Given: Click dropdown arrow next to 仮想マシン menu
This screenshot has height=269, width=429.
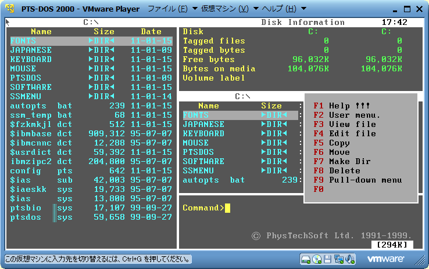Looking at the screenshot, I should pos(256,9).
